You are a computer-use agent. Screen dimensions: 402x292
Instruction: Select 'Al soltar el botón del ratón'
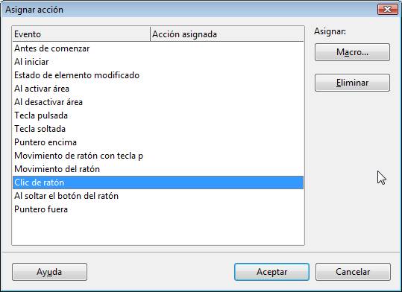(x=158, y=196)
